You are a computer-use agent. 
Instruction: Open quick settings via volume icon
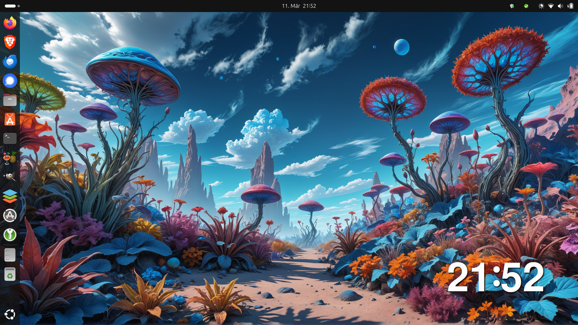[560, 6]
